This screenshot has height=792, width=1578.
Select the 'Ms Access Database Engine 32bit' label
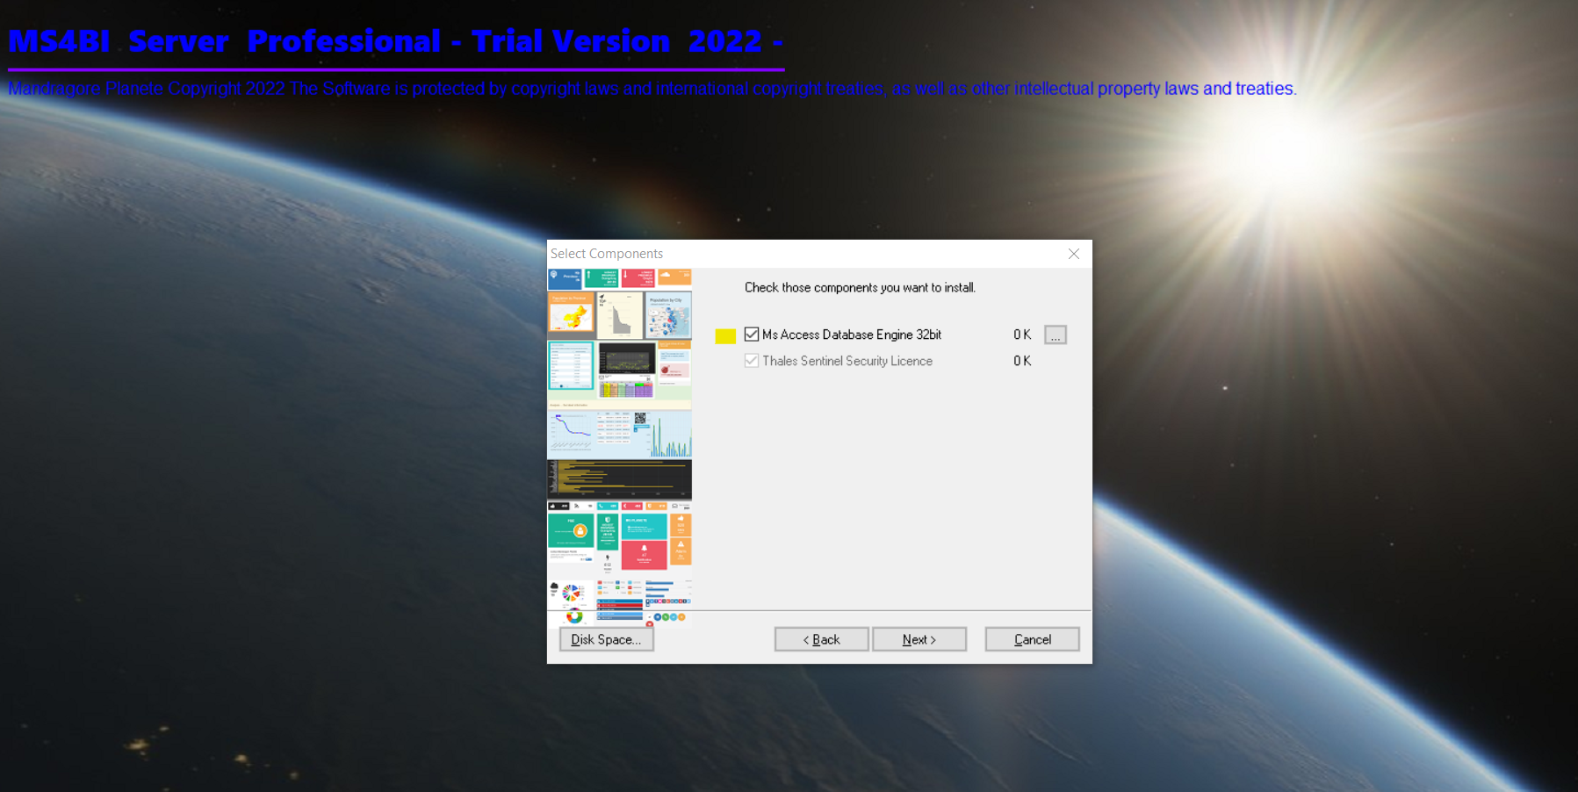[x=852, y=335]
